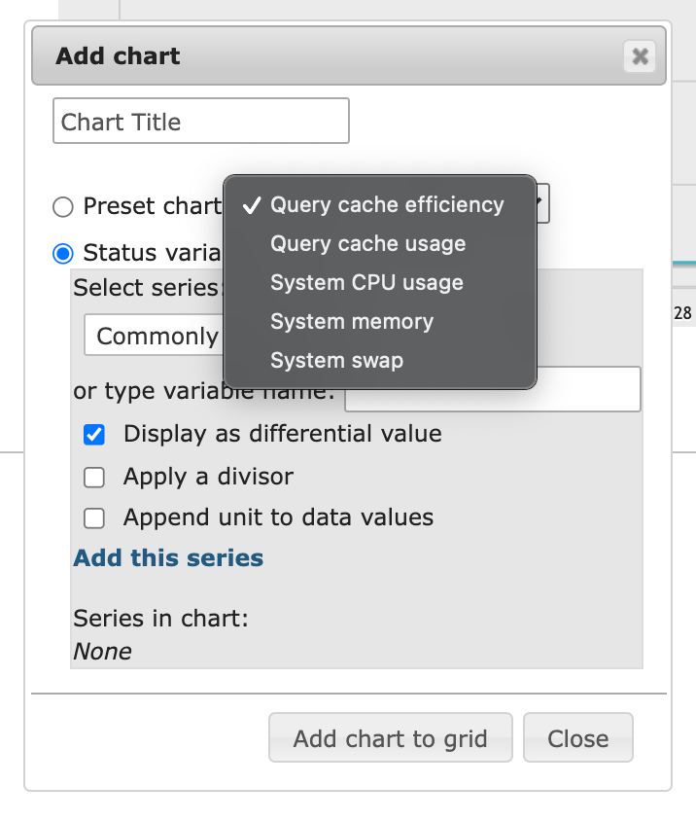Viewport: 696px width, 821px height.
Task: Choose 'System swap' from the dropdown
Action: click(335, 360)
